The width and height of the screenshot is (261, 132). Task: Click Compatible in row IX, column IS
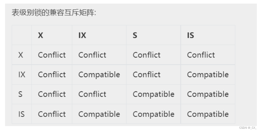208,74
